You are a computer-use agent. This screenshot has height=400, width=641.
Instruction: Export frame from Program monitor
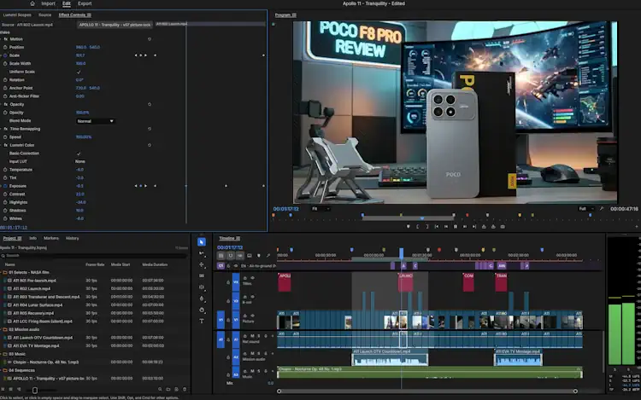click(x=503, y=227)
